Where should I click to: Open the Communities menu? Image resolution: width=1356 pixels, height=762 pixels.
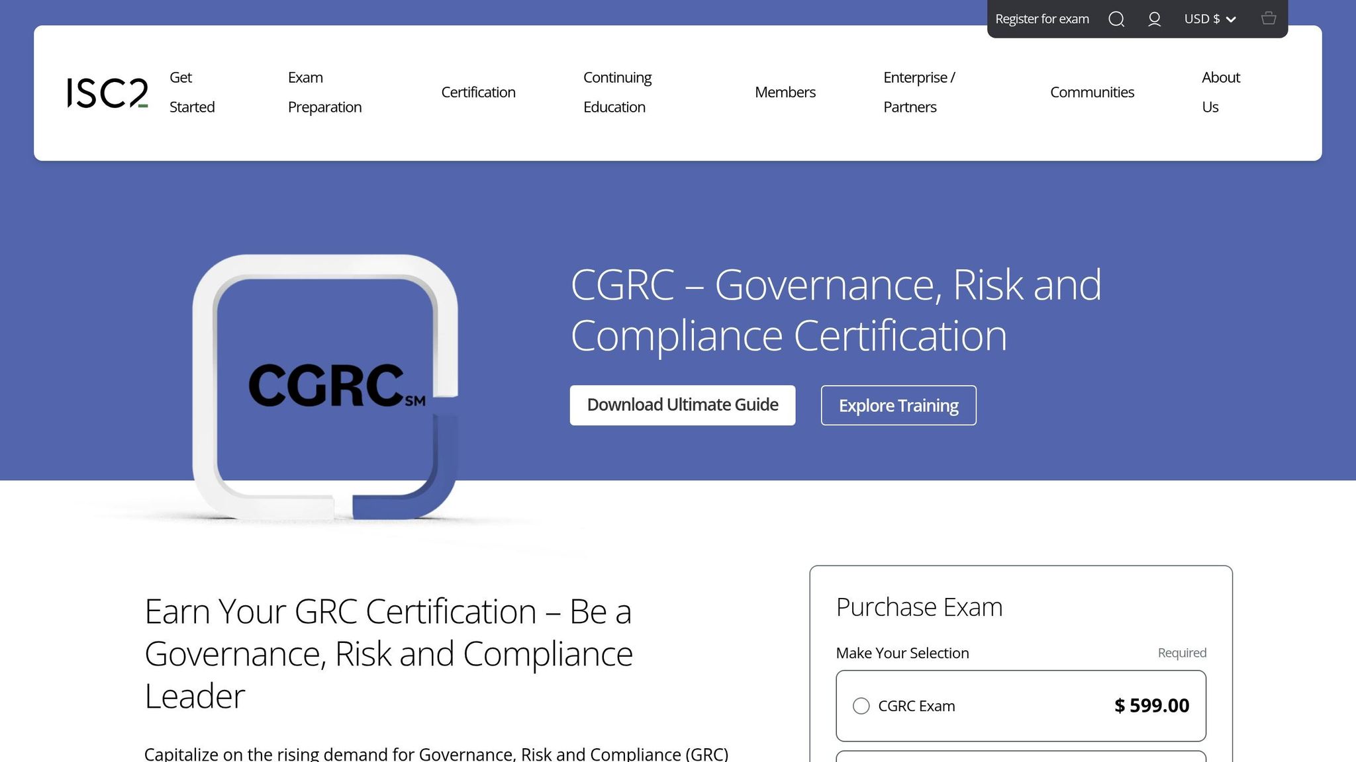(x=1092, y=92)
